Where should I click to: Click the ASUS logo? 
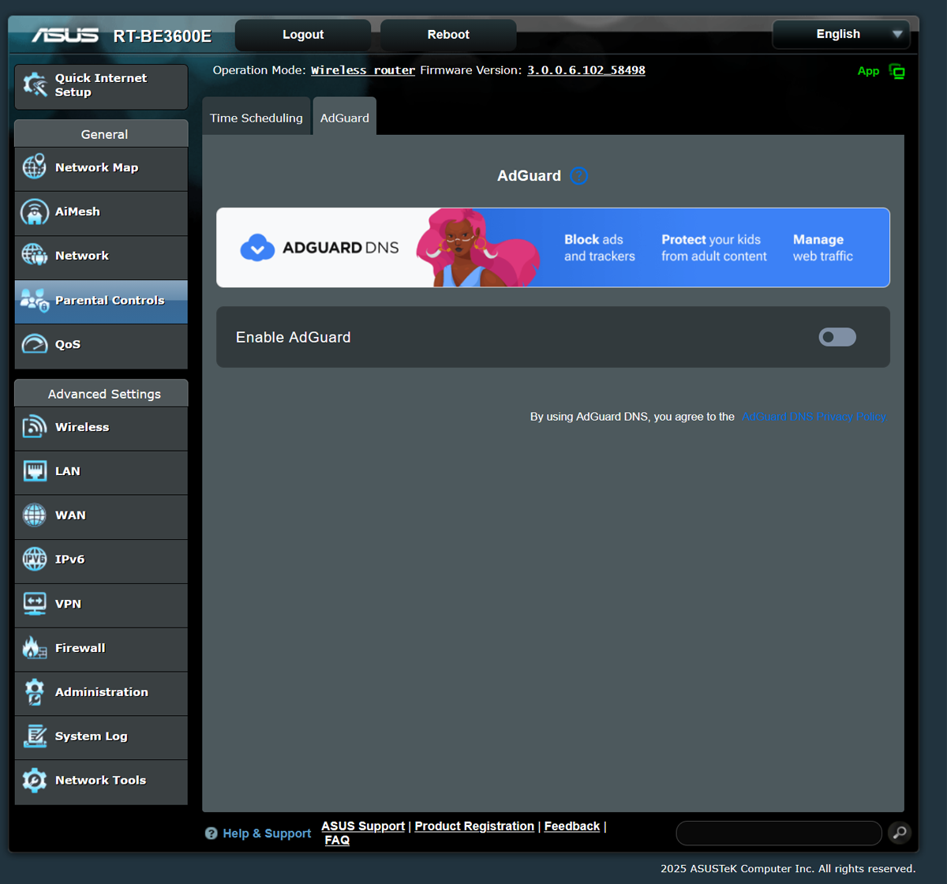(65, 35)
